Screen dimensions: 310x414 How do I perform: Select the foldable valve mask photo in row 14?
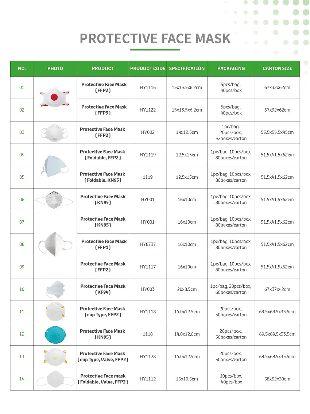[55, 379]
